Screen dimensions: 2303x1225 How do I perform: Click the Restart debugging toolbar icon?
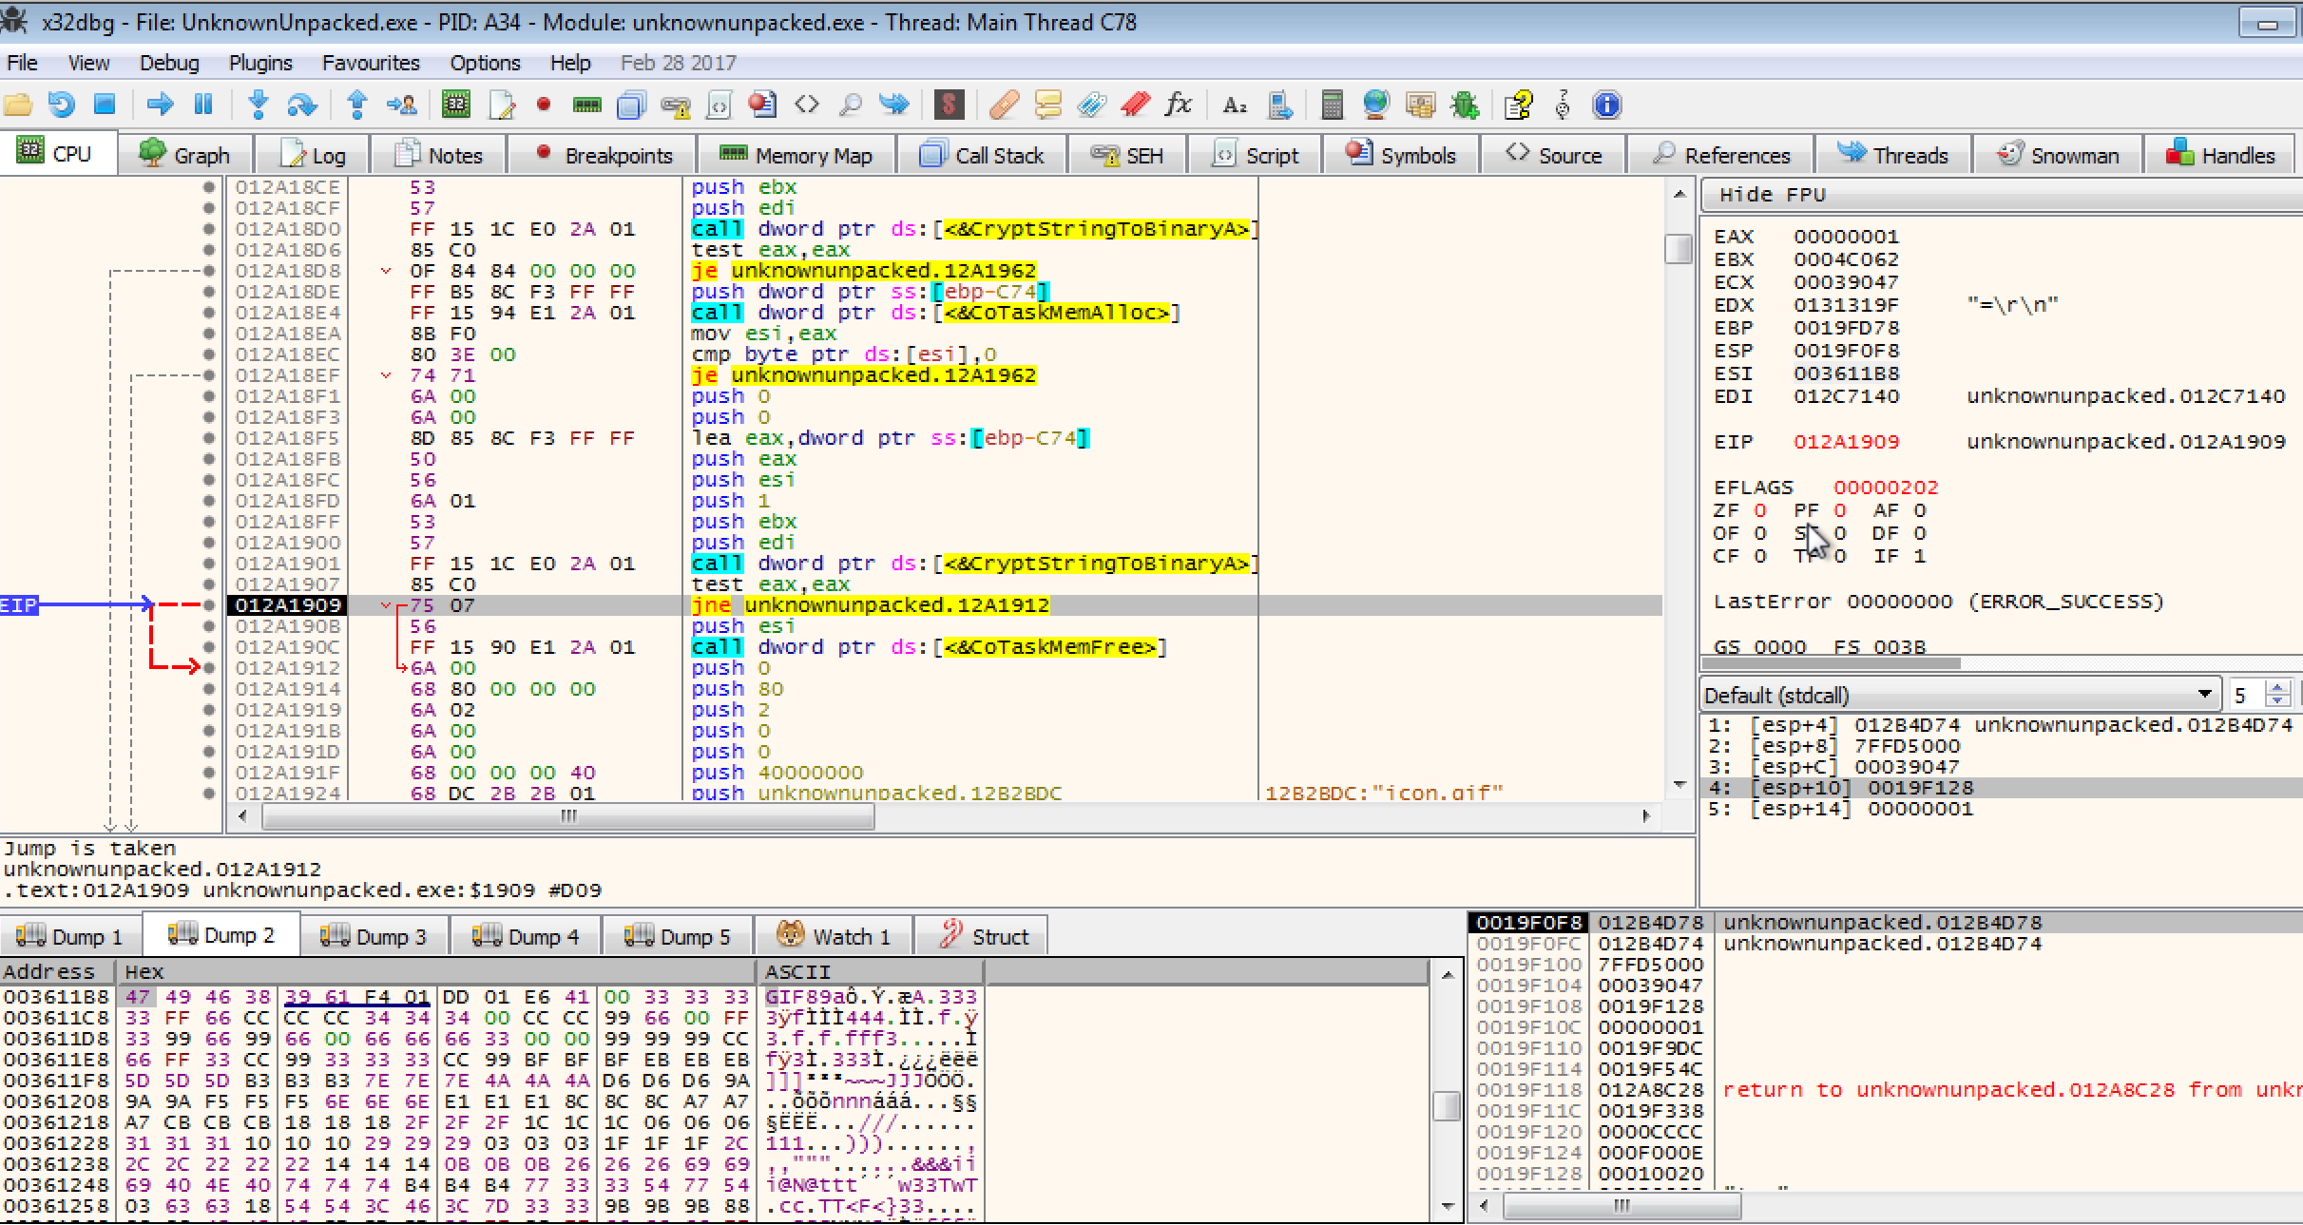pos(62,105)
